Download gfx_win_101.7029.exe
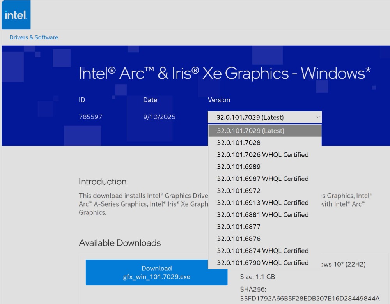The image size is (390, 304). (x=156, y=272)
